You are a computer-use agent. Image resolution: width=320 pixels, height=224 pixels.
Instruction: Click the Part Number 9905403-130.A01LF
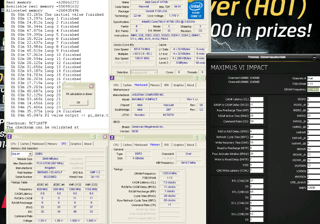(50, 173)
